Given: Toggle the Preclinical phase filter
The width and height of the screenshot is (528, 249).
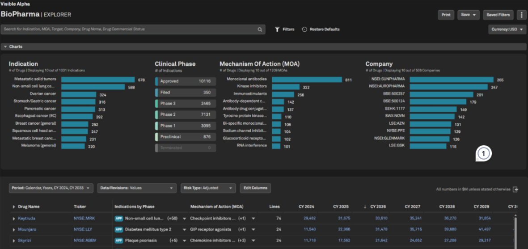Looking at the screenshot, I should (185, 137).
